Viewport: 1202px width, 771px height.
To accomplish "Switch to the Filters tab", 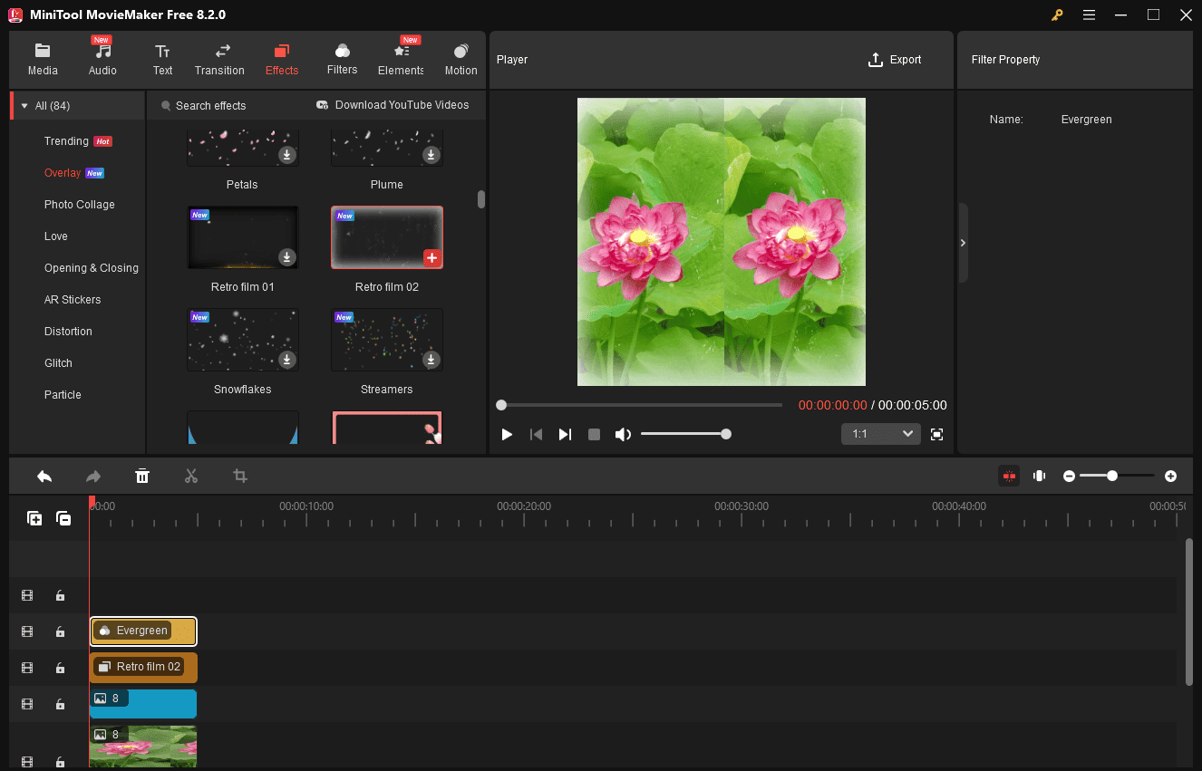I will 342,59.
